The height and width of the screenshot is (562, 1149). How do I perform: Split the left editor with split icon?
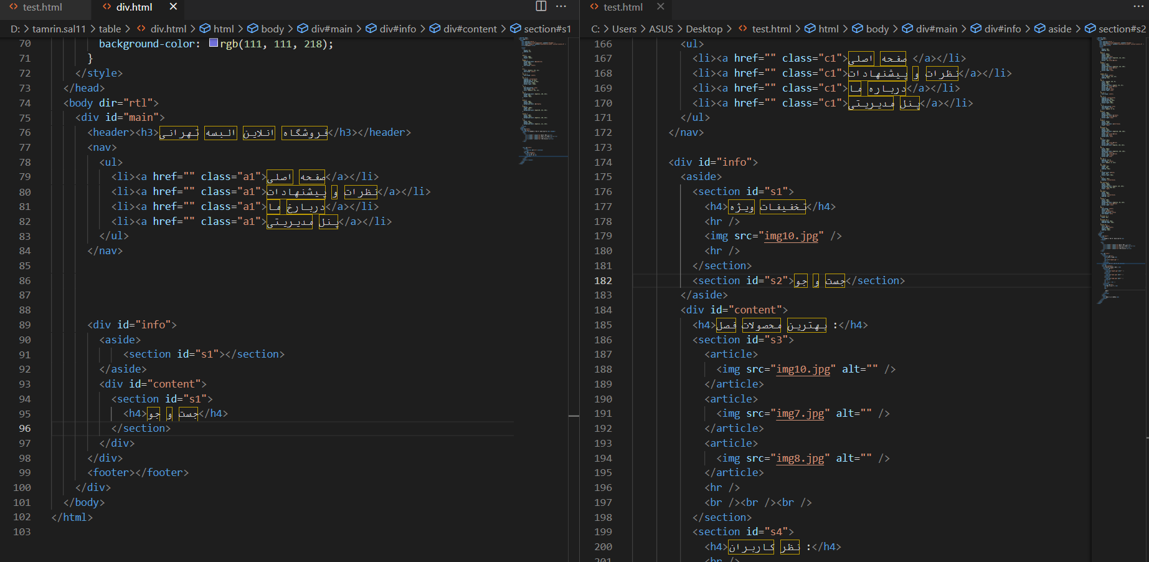point(541,6)
